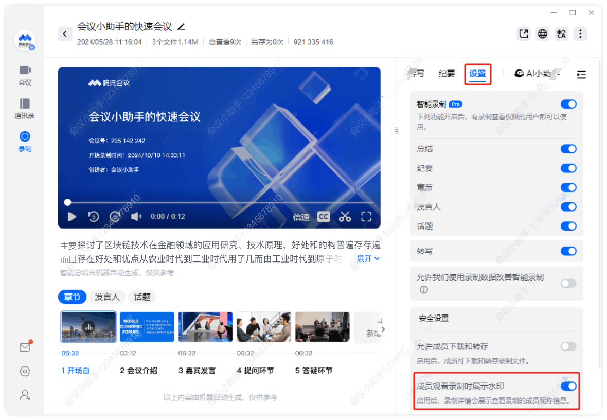Open the three-dot more options menu
This screenshot has height=420, width=607.
tap(580, 34)
